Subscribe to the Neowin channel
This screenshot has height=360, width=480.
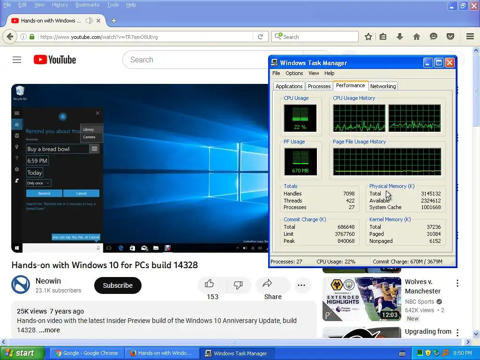[x=118, y=285]
